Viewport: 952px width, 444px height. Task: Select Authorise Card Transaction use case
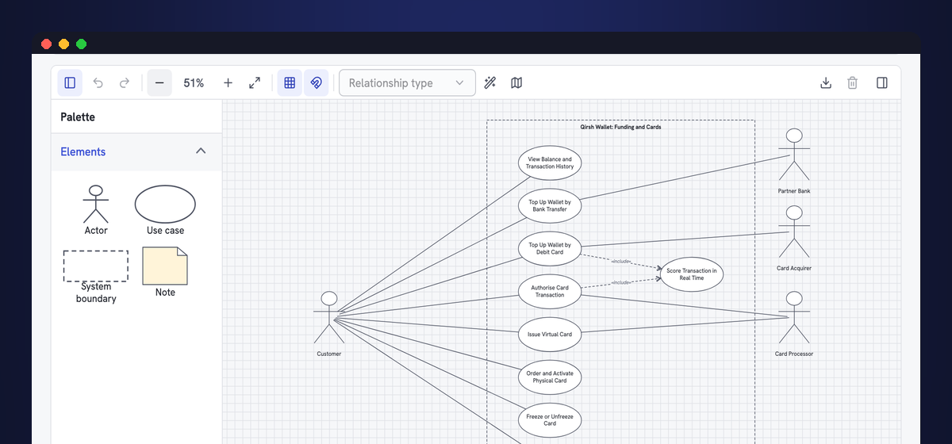(x=550, y=291)
